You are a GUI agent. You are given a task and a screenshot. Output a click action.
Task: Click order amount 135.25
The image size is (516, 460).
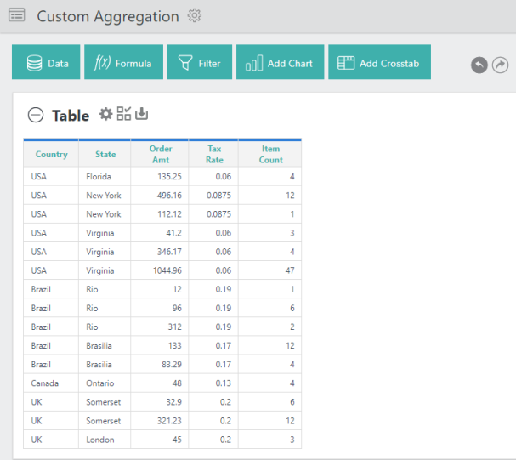coord(160,177)
